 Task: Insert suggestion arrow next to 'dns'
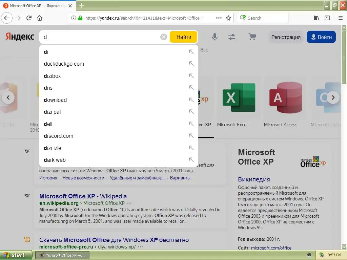coord(191,88)
